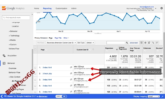Viewport: 165px width, 103px height.
Task: Open Display mapping email dropdown
Action: [154, 97]
